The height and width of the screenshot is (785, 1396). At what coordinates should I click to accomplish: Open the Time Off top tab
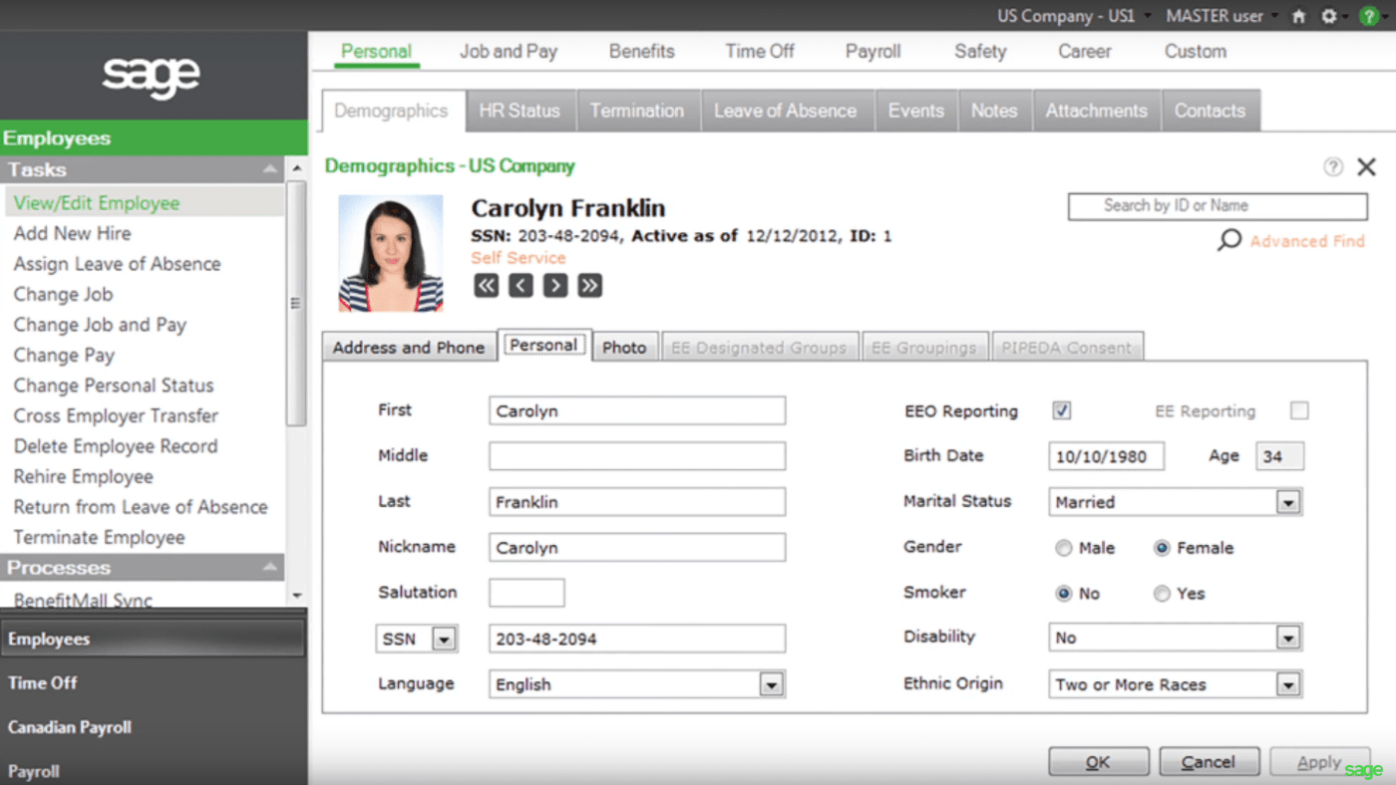point(760,52)
